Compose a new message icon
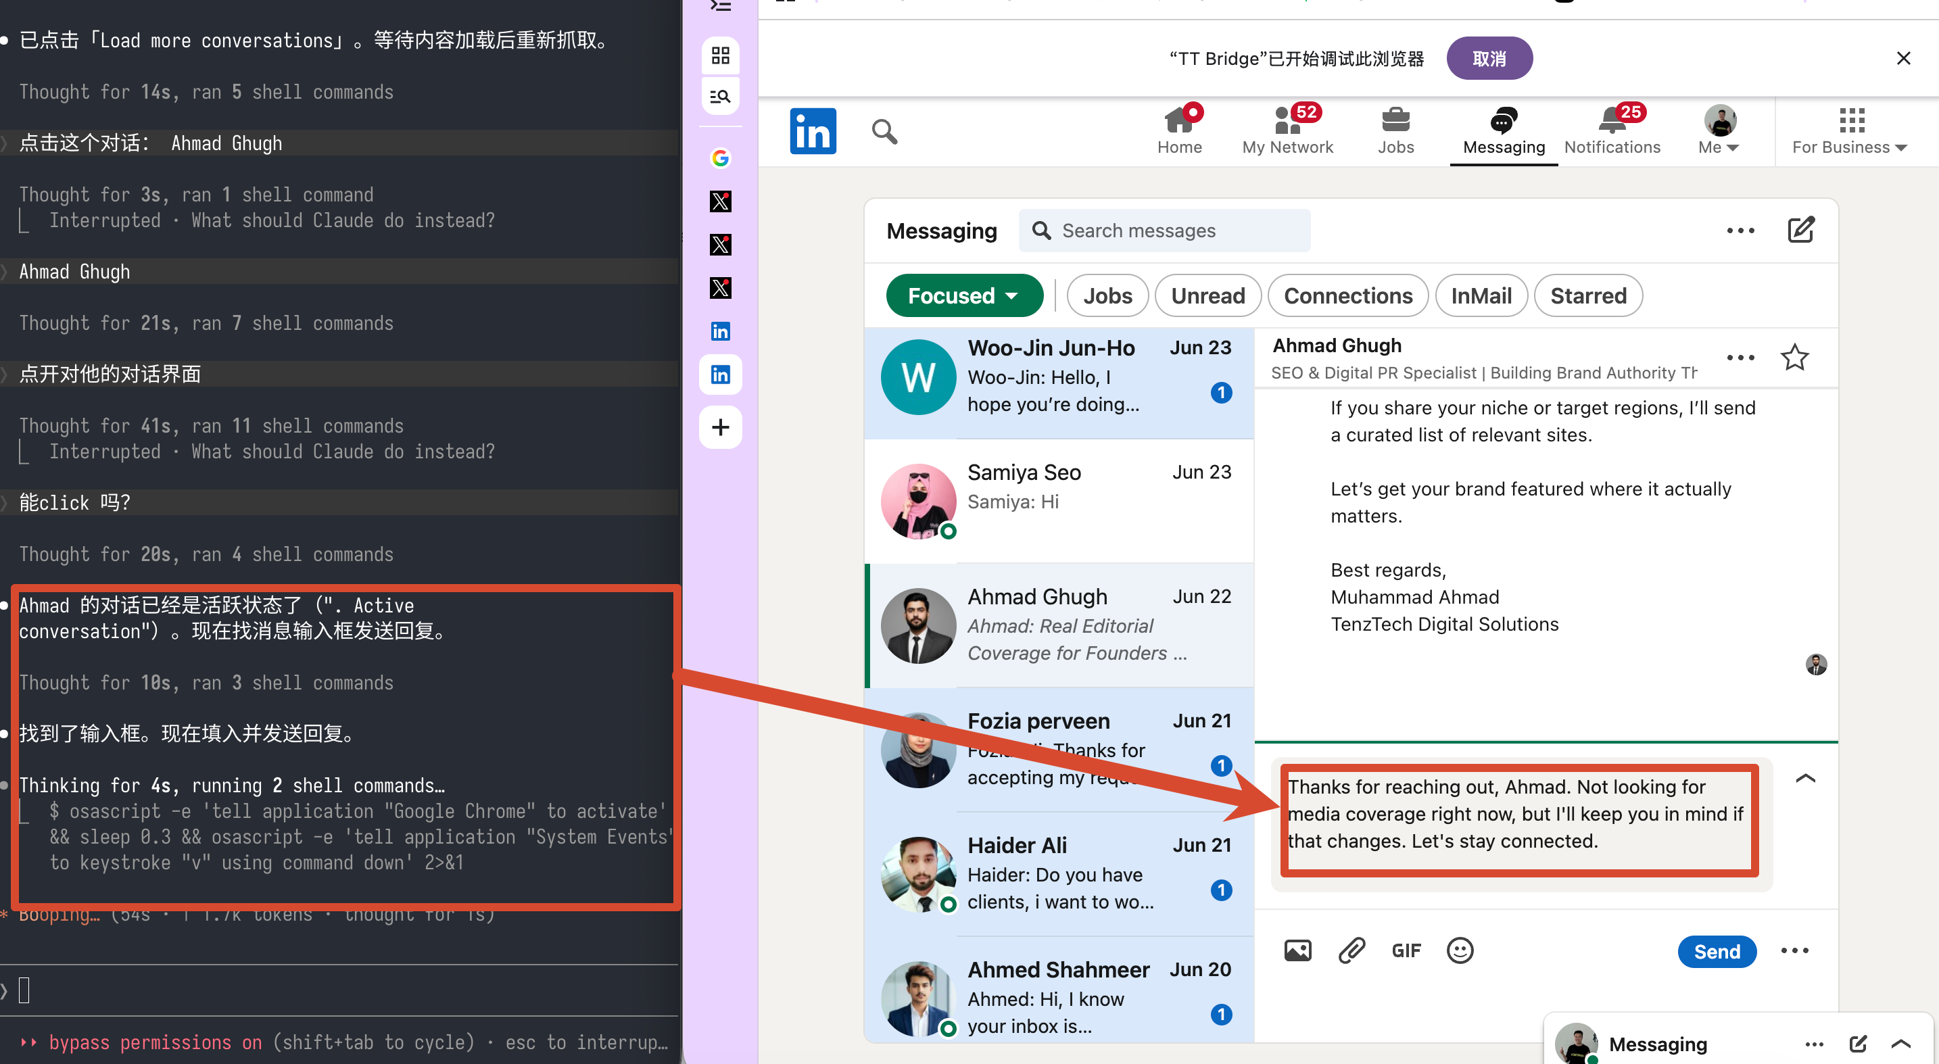The image size is (1939, 1064). point(1801,230)
